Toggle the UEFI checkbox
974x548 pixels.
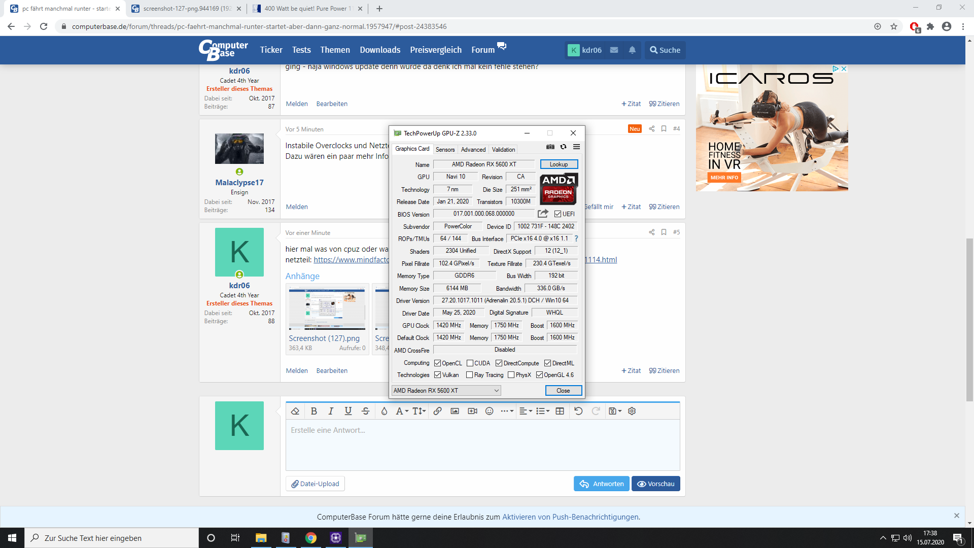click(x=558, y=214)
